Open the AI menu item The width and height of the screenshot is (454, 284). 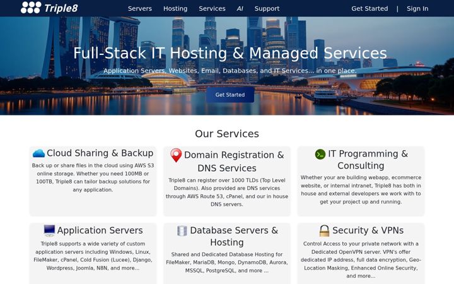click(240, 9)
